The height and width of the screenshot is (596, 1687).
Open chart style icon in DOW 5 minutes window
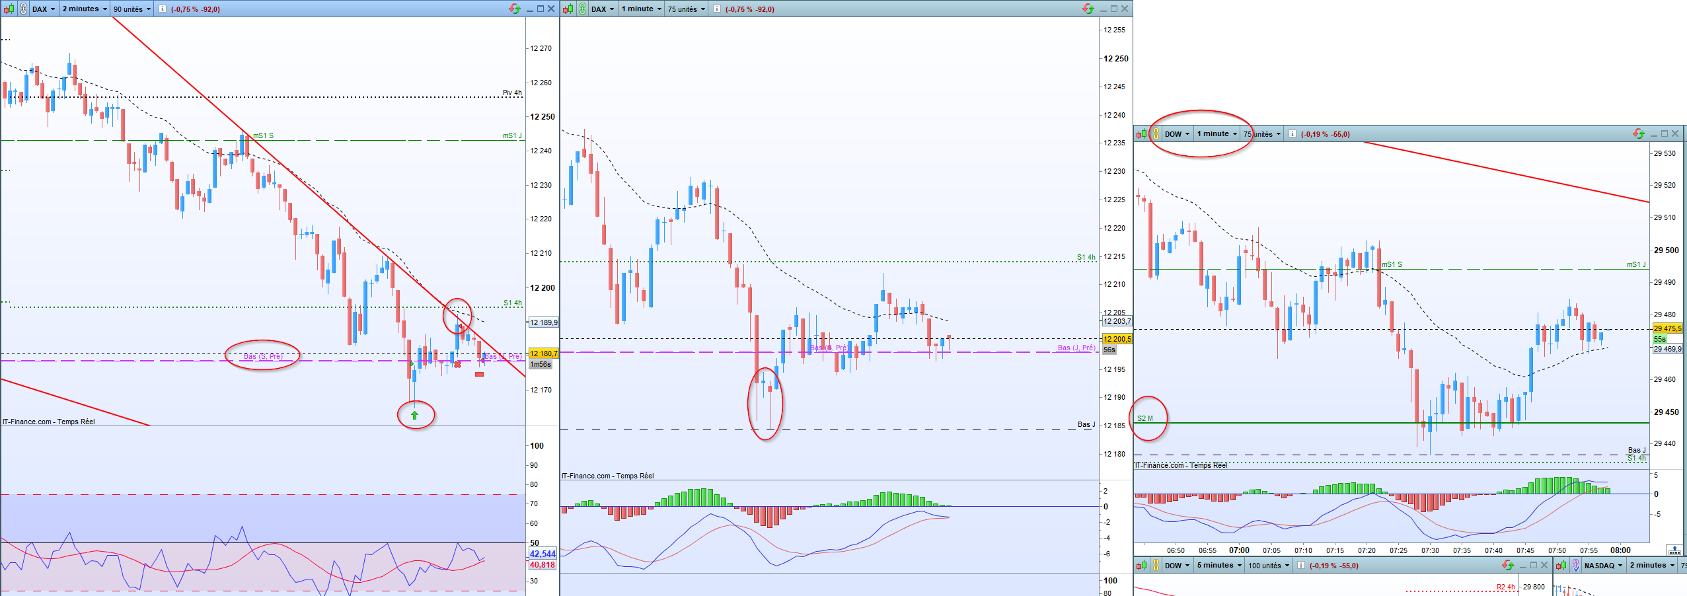[x=1141, y=566]
